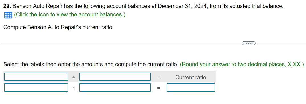The width and height of the screenshot is (306, 104).
Task: Click the horizontal divider line
Action: 121,43
